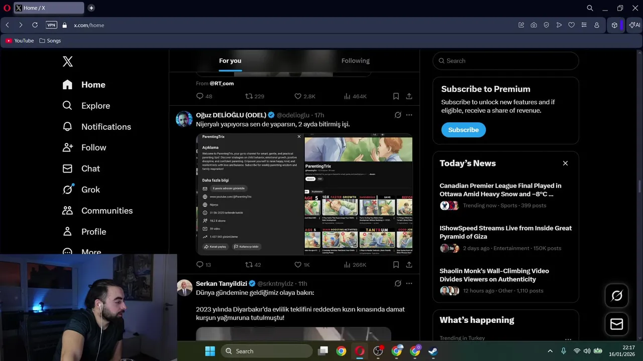Reply to post with 13 replies
643x361 pixels.
pyautogui.click(x=203, y=265)
